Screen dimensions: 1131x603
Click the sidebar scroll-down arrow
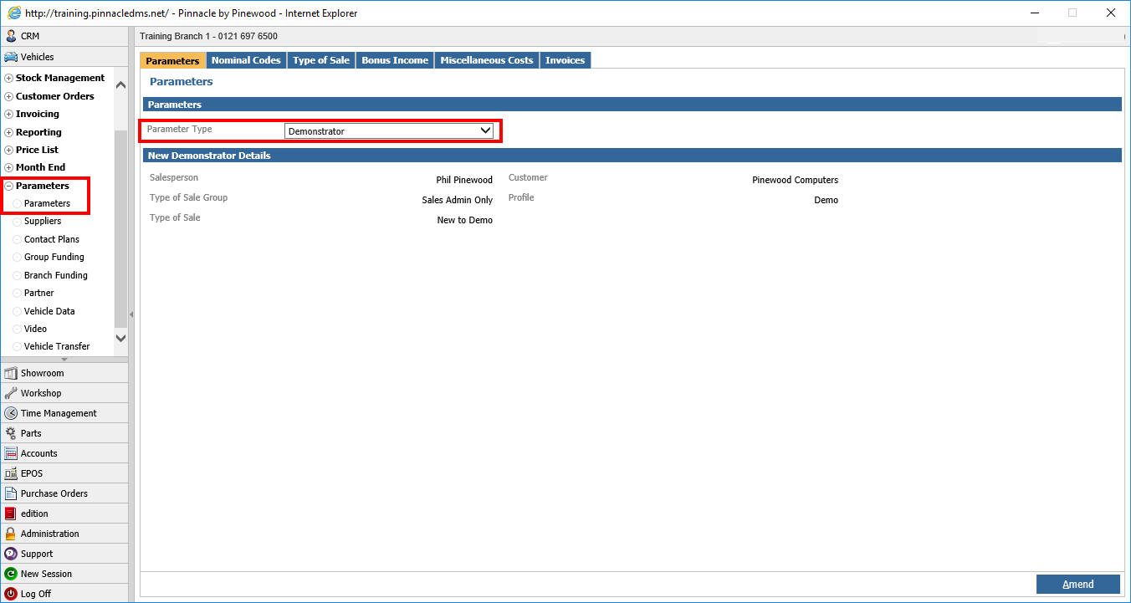[x=120, y=338]
